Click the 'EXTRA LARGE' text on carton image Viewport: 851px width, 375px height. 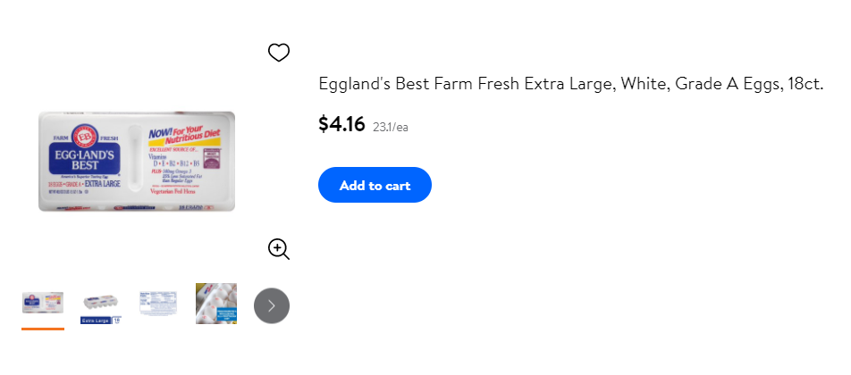[103, 184]
